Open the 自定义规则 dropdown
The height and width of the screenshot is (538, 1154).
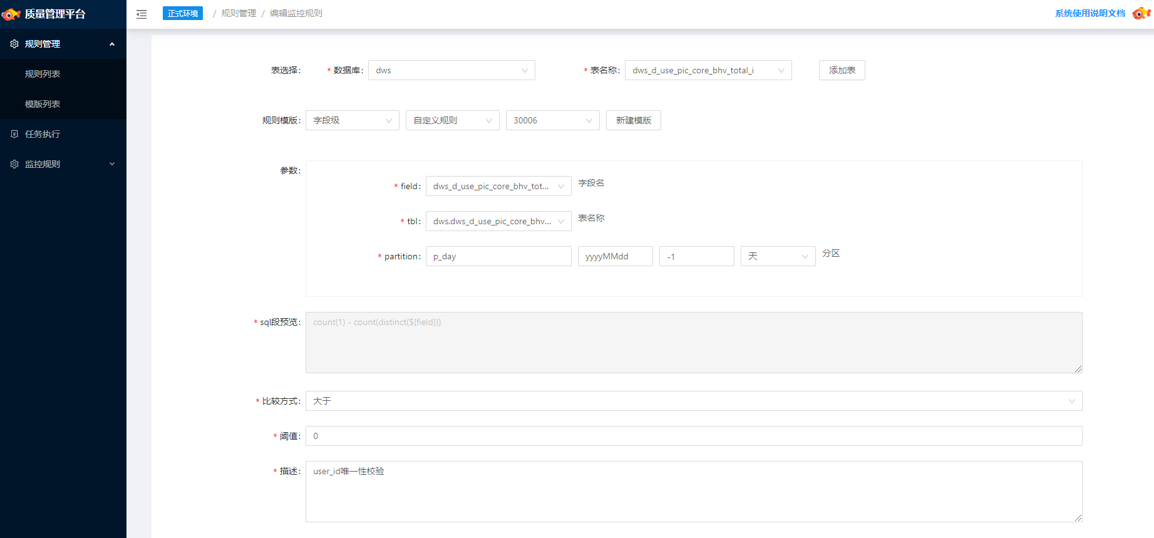tap(453, 120)
